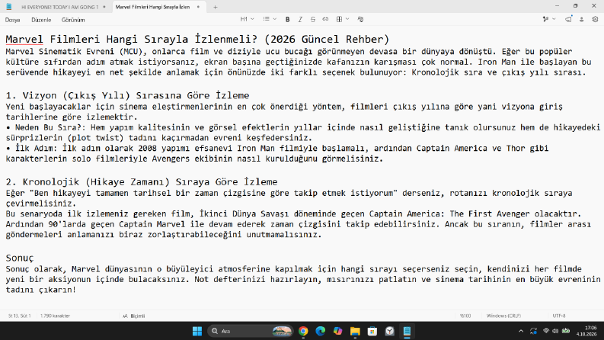Expand the Copilot tool dropdown arrow

pos(554,19)
